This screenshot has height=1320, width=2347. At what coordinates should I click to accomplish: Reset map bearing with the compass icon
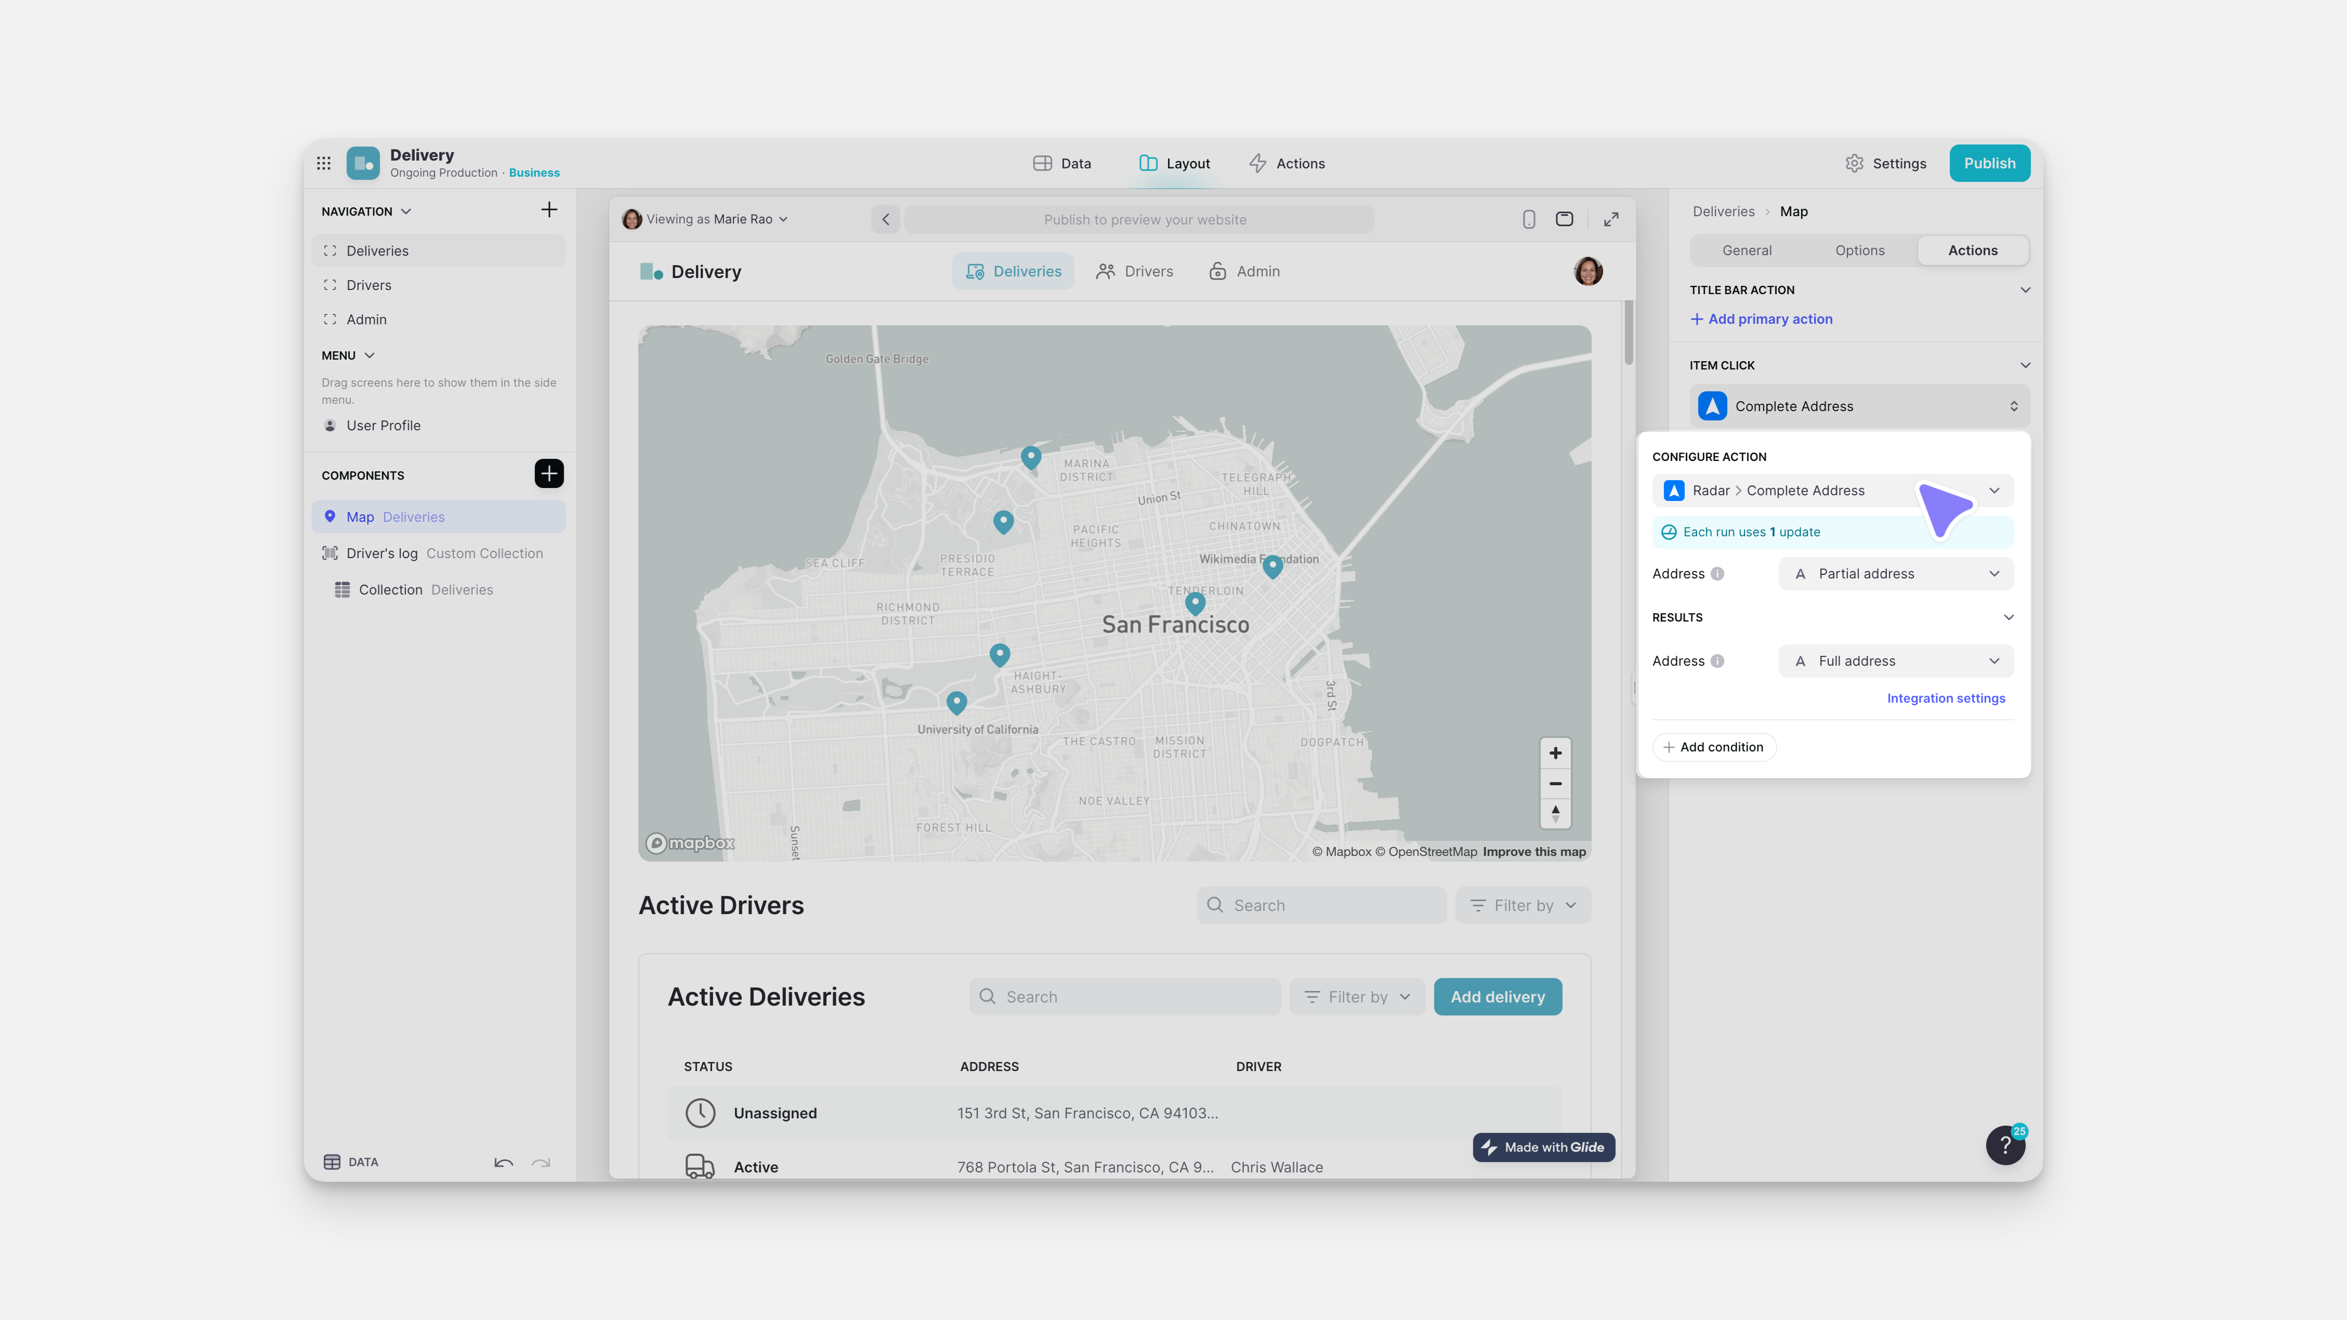(x=1555, y=813)
